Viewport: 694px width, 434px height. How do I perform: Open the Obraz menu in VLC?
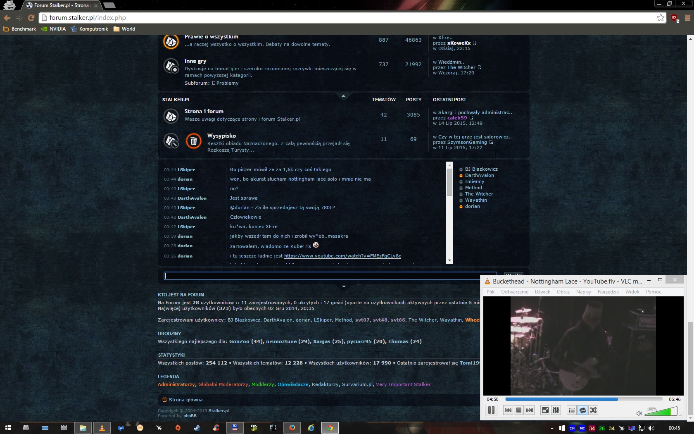563,292
